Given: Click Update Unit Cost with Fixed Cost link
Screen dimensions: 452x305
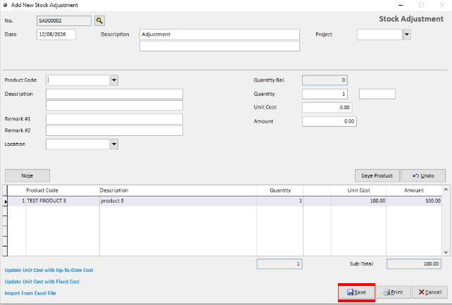Looking at the screenshot, I should [42, 282].
